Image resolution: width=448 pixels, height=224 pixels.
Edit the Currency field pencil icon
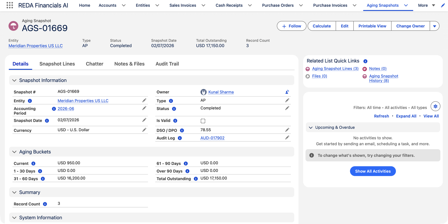click(144, 130)
